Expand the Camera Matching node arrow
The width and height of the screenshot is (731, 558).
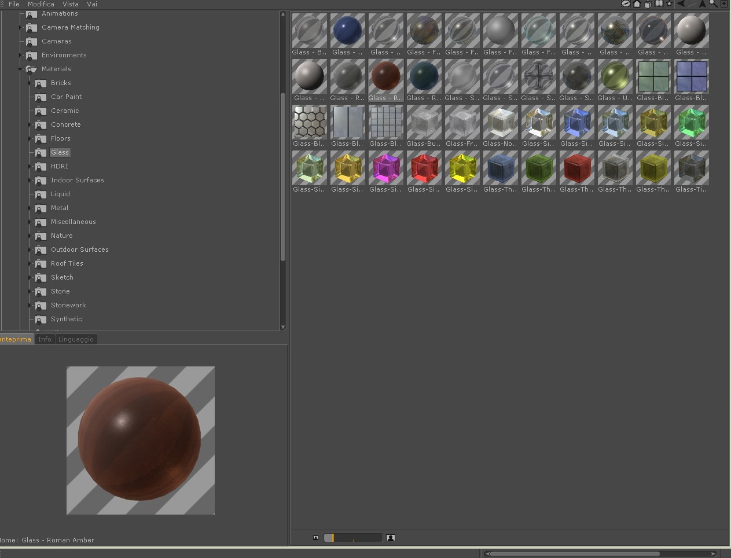[21, 27]
